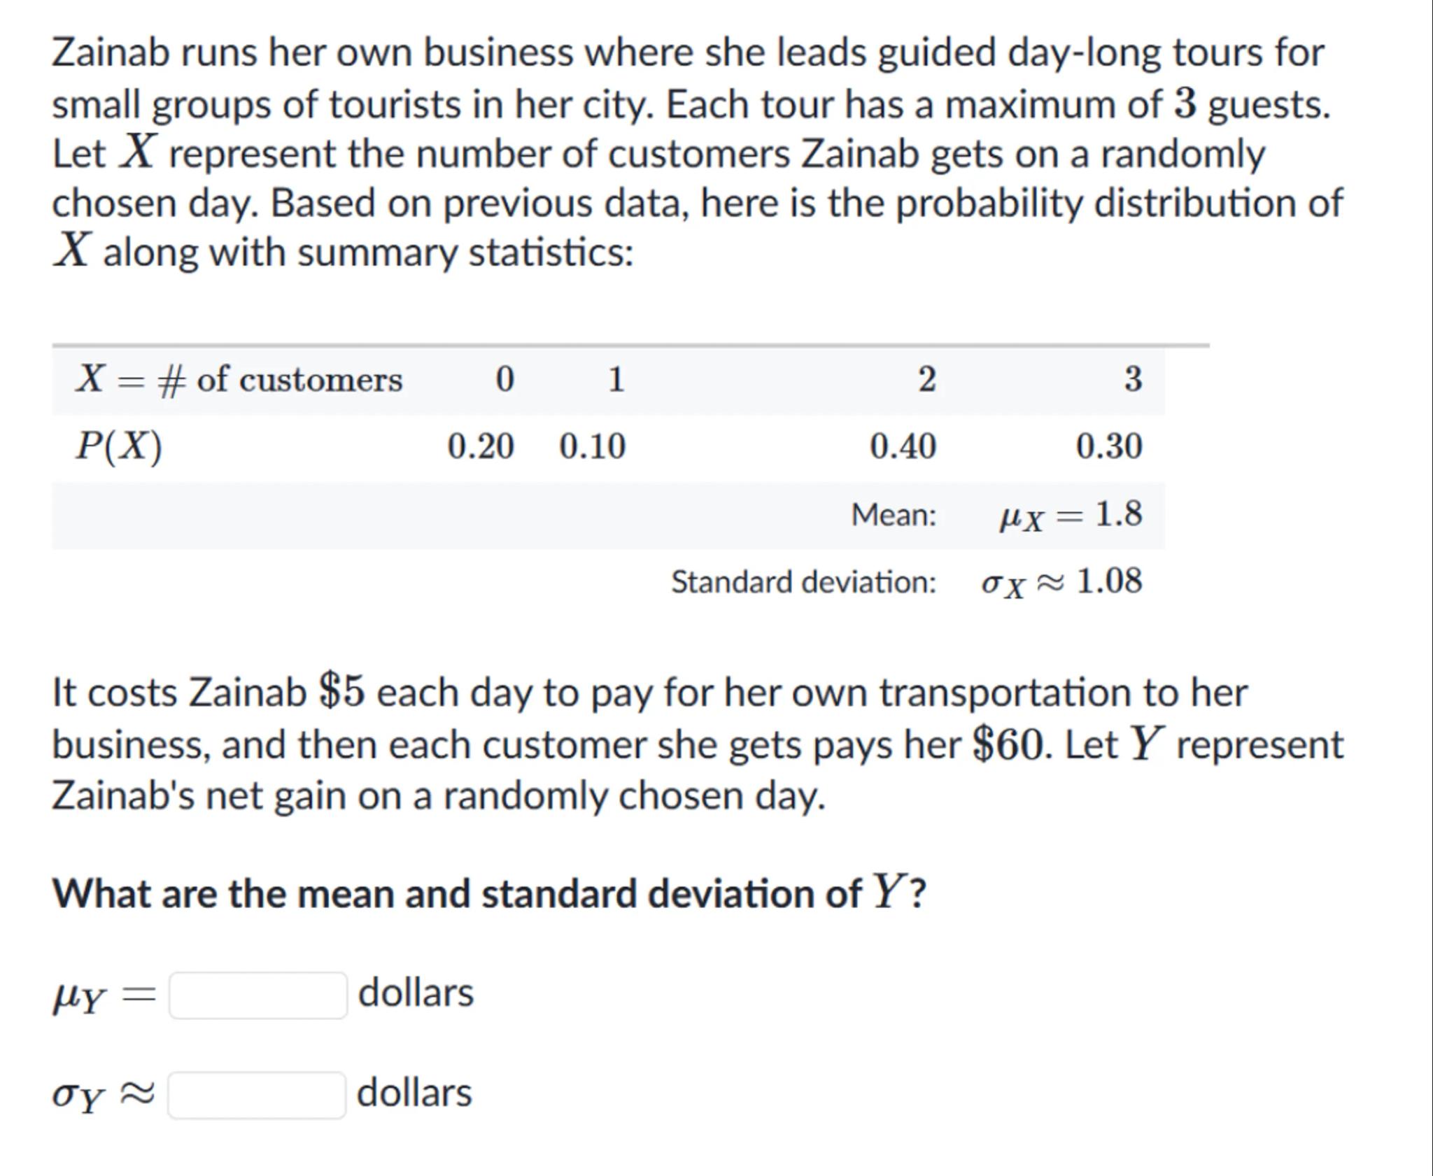
Task: Click the μY mean answer input box
Action: [x=257, y=995]
